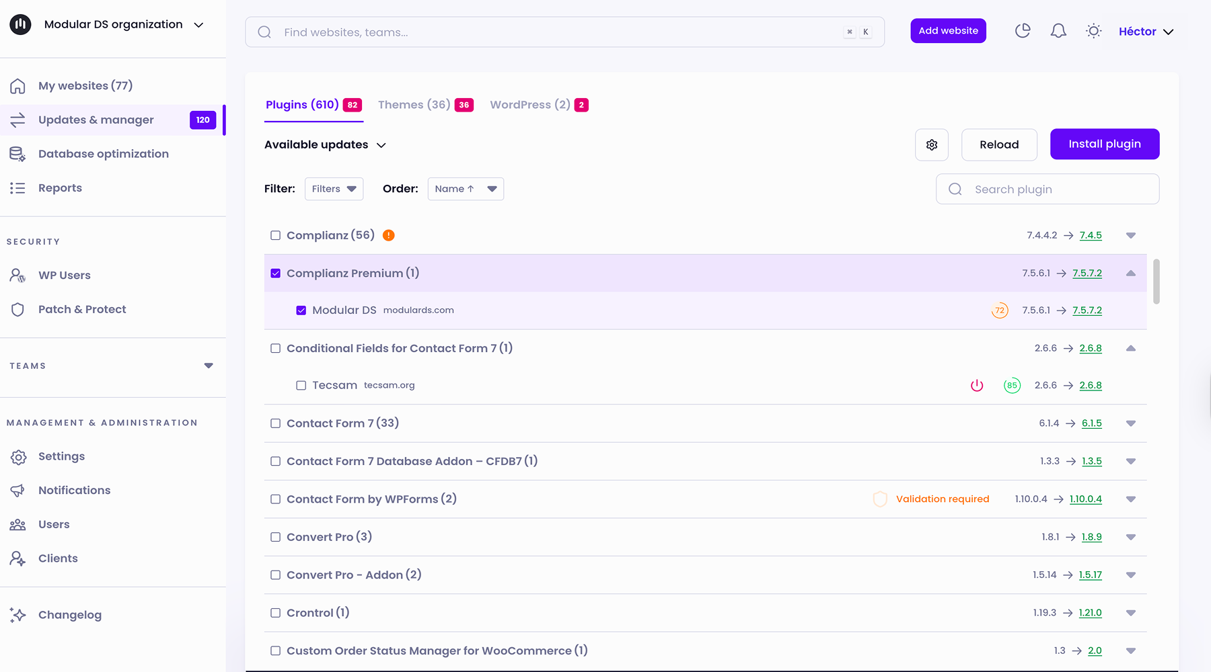Collapse Conditional Fields for Contact Form 7 row
Viewport: 1211px width, 672px height.
(1131, 348)
